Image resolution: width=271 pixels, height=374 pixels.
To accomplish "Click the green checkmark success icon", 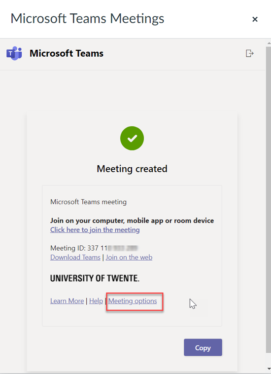I will 132,138.
